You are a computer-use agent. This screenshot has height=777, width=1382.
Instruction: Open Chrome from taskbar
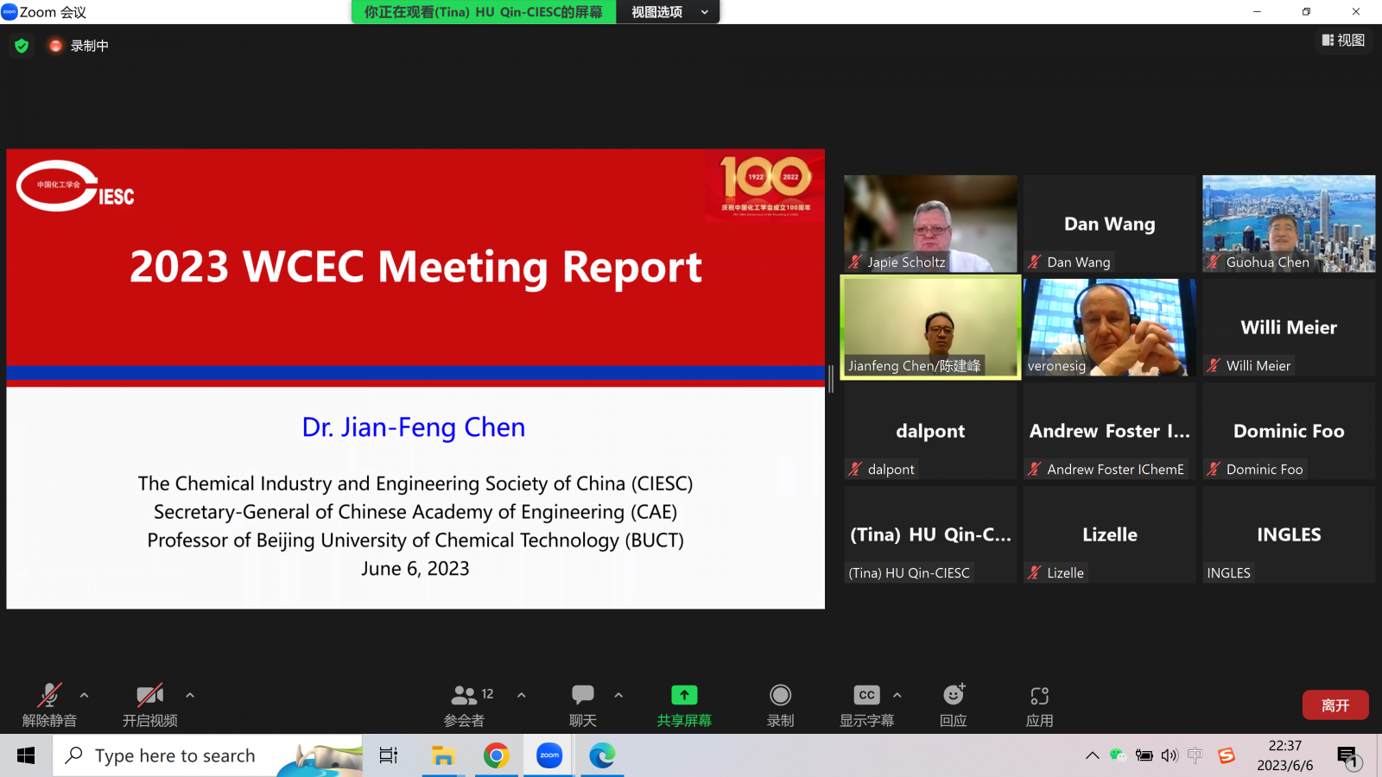[496, 756]
